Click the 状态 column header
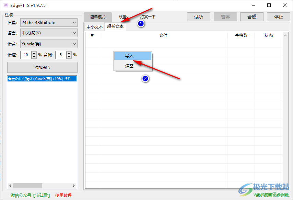 point(269,35)
